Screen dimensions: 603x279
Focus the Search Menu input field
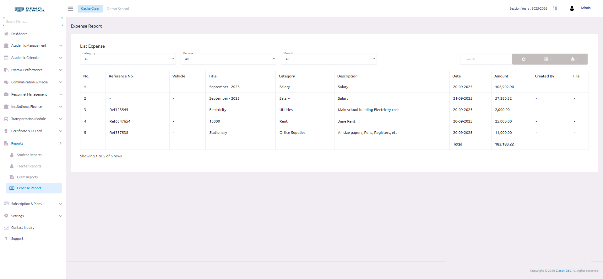coord(33,22)
